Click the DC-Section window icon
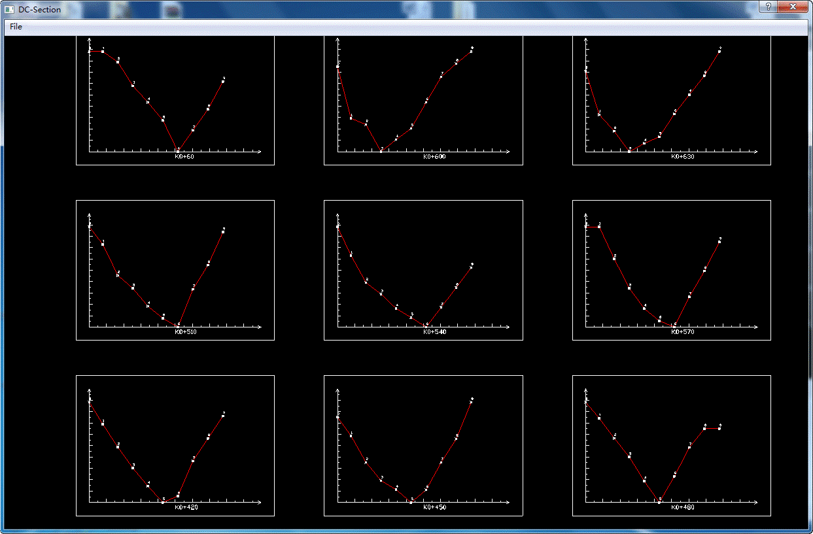This screenshot has width=813, height=534. (10, 10)
